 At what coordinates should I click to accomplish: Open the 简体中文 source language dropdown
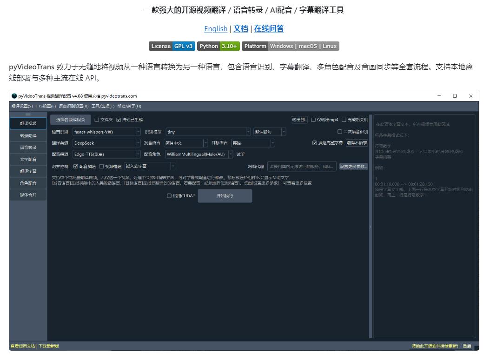pos(186,143)
